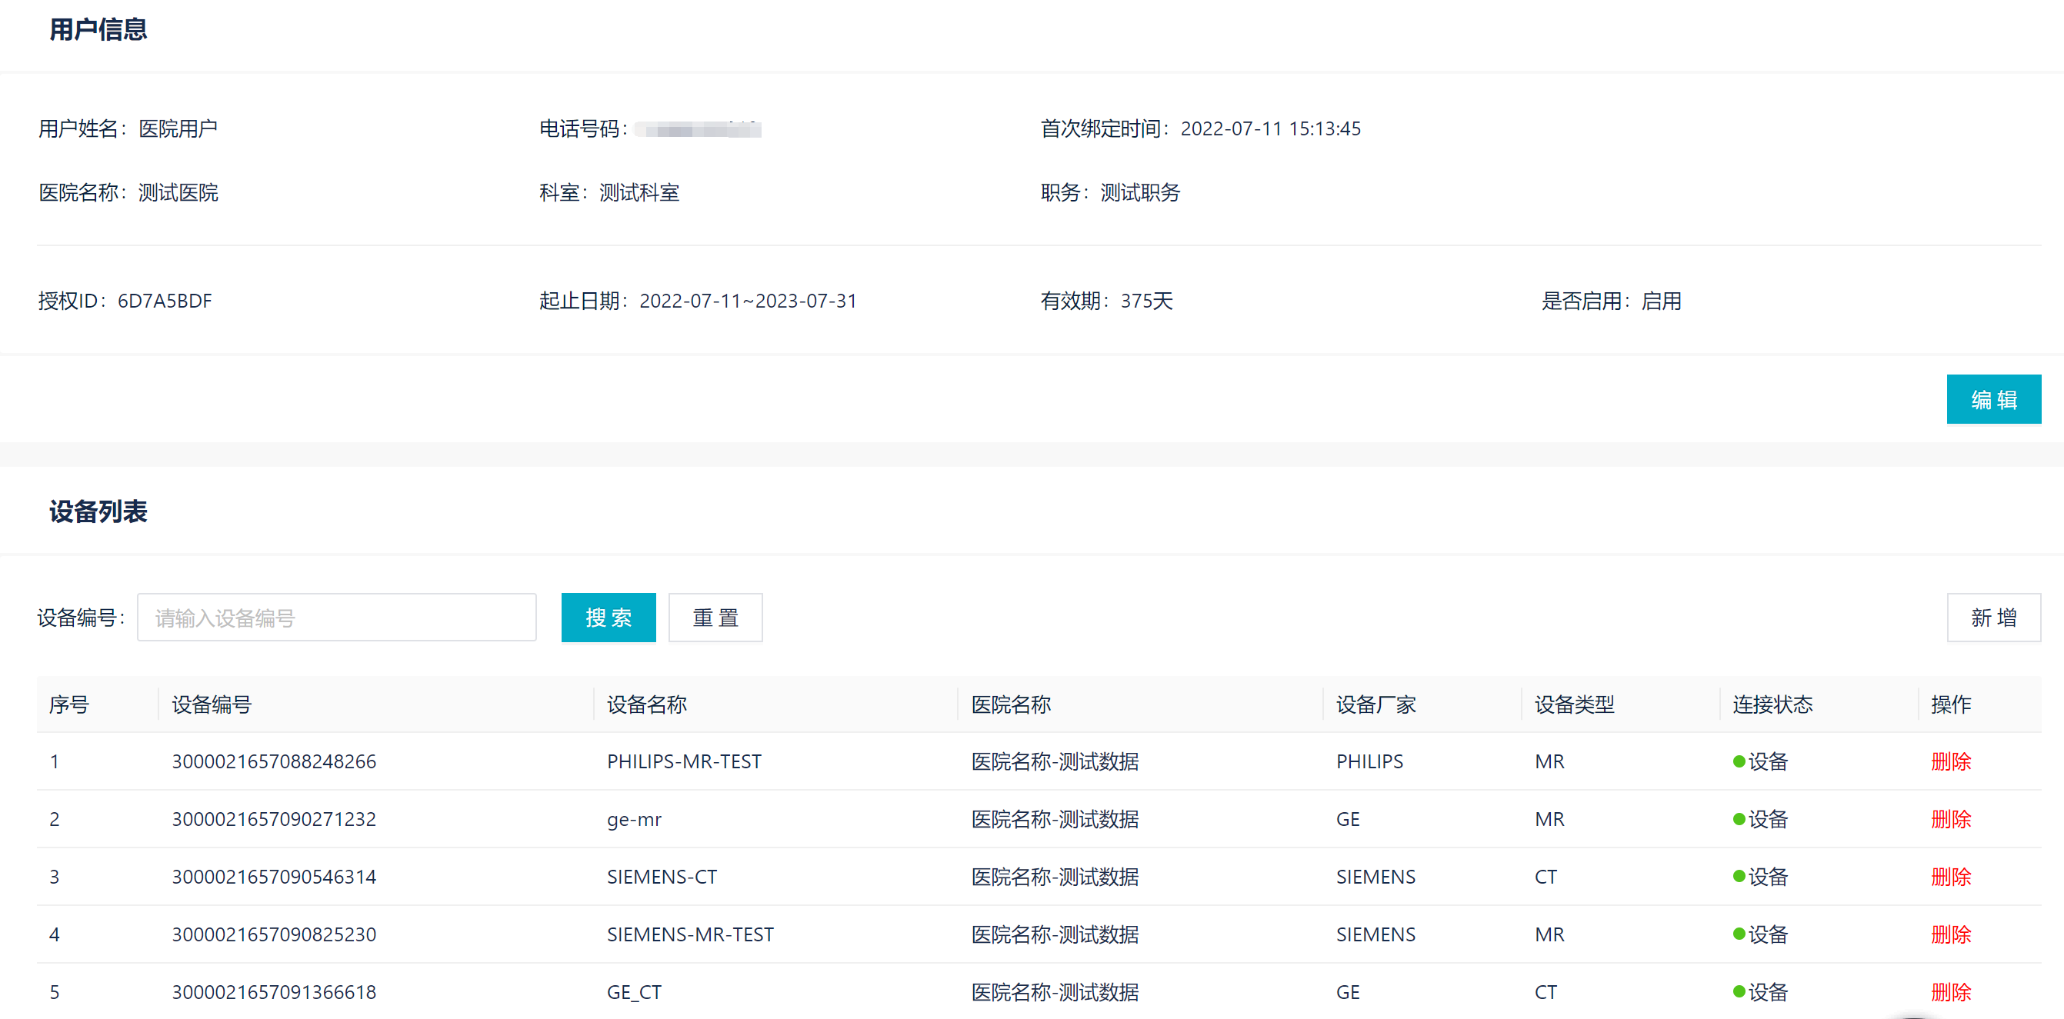Image resolution: width=2064 pixels, height=1019 pixels.
Task: Click device number 3000021657088248266
Action: click(x=274, y=761)
